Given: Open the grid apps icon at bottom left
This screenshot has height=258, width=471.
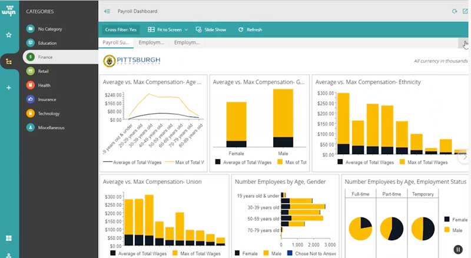Looking at the screenshot, I should coord(8,238).
